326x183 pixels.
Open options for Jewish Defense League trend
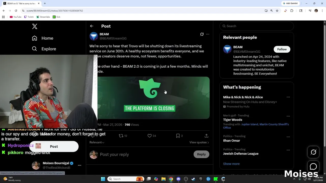[288, 150]
